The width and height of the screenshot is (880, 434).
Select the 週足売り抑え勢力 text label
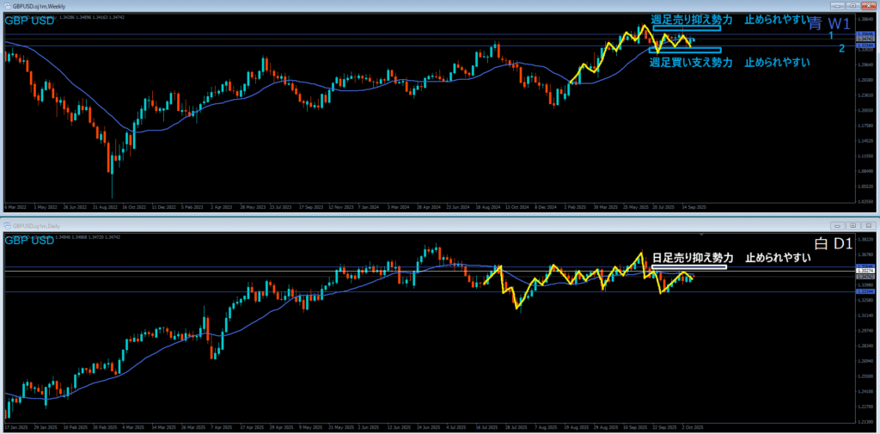coord(692,18)
